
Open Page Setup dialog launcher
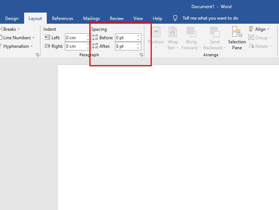(37, 55)
